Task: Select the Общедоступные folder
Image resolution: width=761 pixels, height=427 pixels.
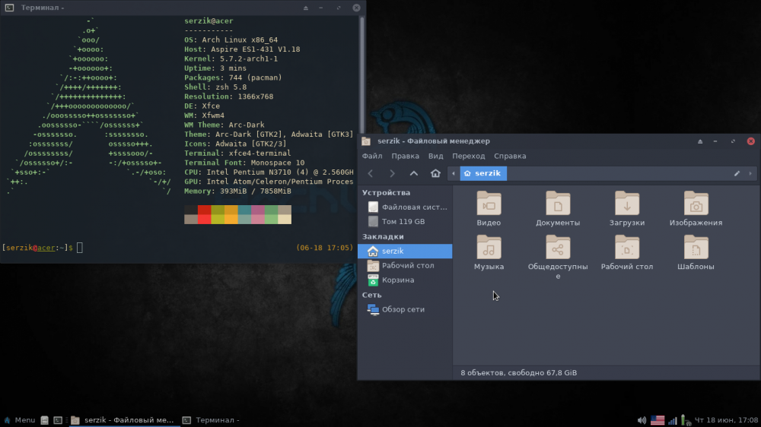Action: coord(558,257)
